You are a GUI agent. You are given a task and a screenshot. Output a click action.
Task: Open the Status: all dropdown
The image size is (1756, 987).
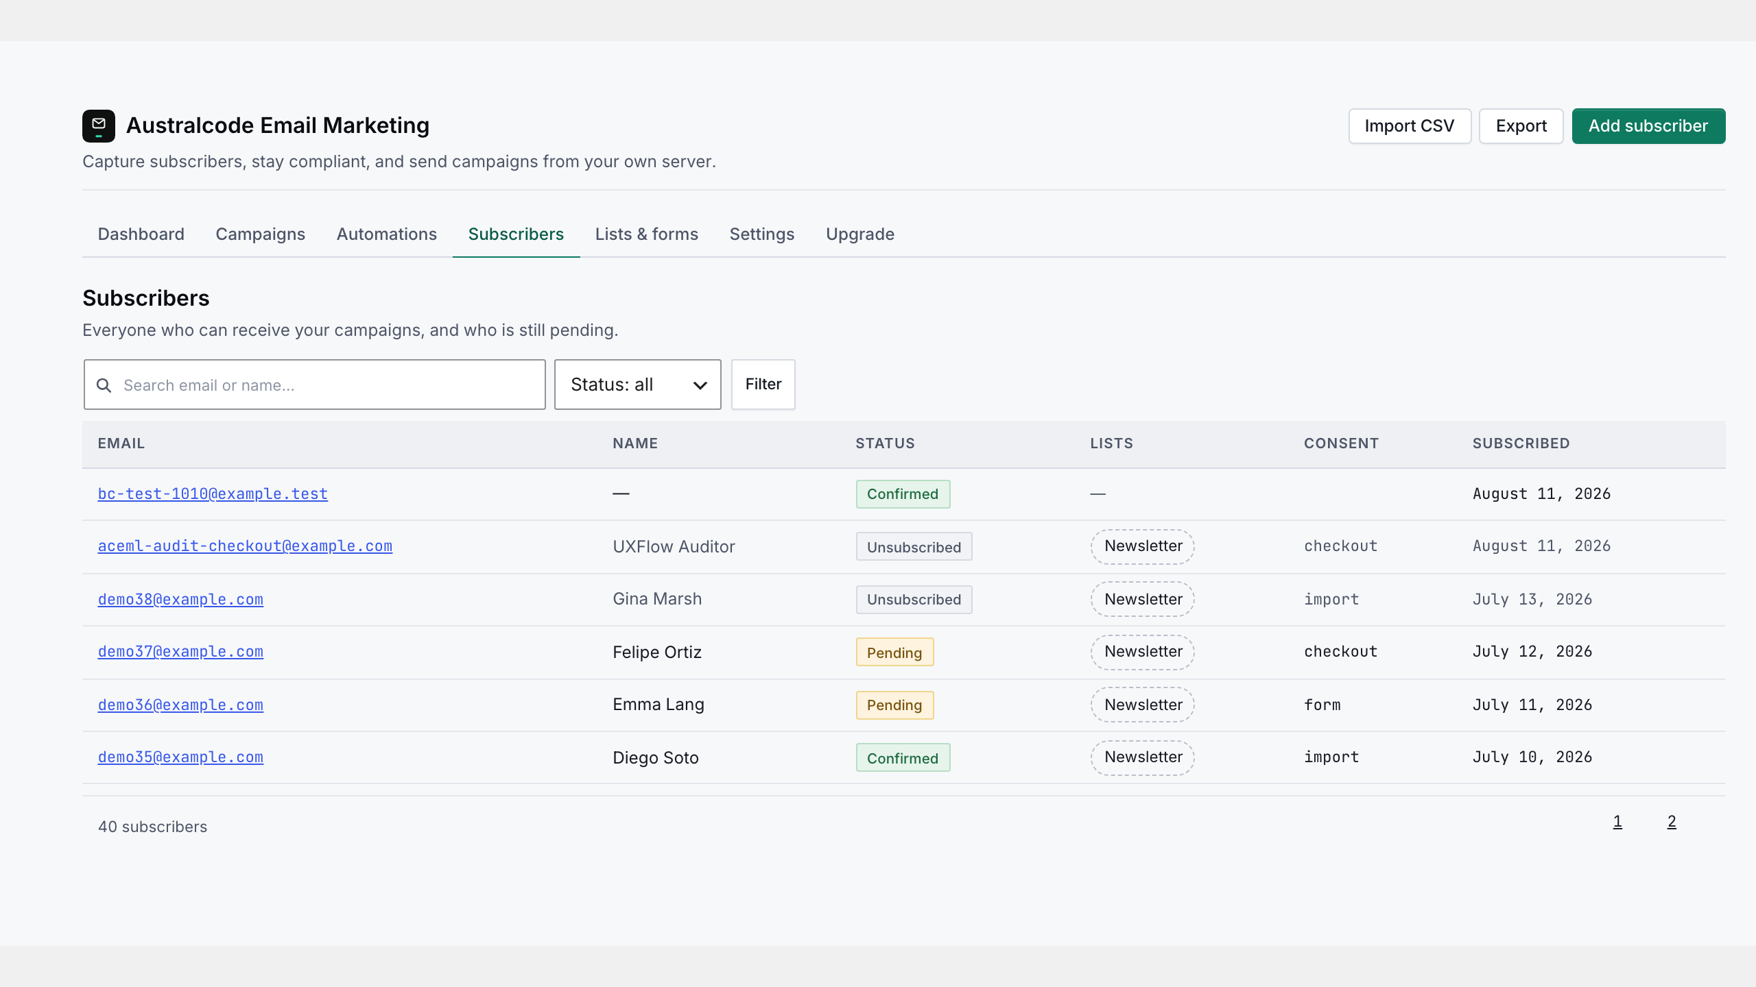tap(637, 385)
